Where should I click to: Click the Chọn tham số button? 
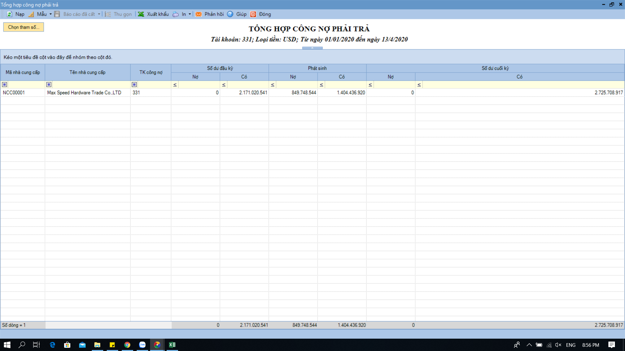click(23, 27)
